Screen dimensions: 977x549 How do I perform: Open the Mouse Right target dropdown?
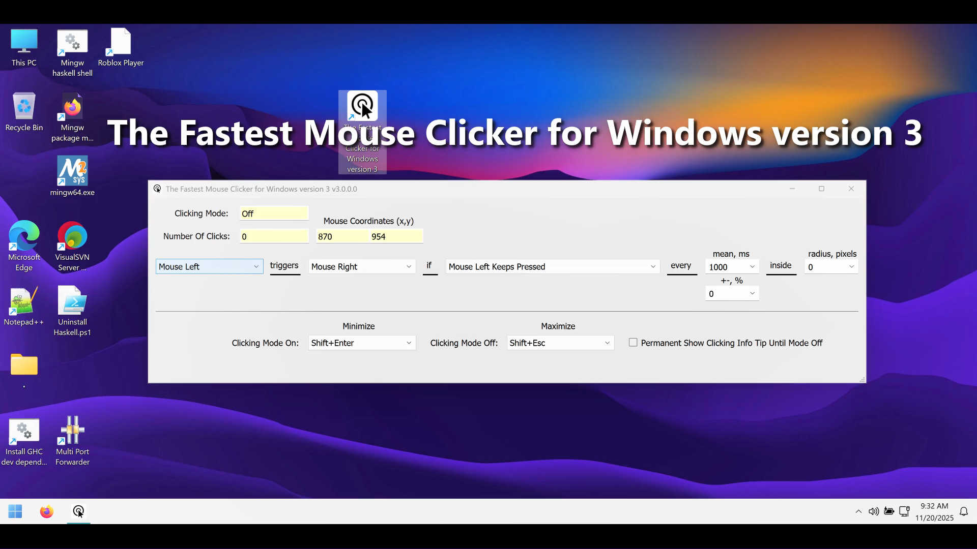point(361,266)
